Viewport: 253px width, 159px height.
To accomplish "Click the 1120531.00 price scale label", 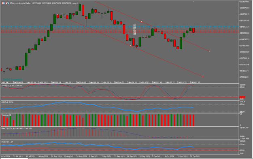I will click(244, 33).
